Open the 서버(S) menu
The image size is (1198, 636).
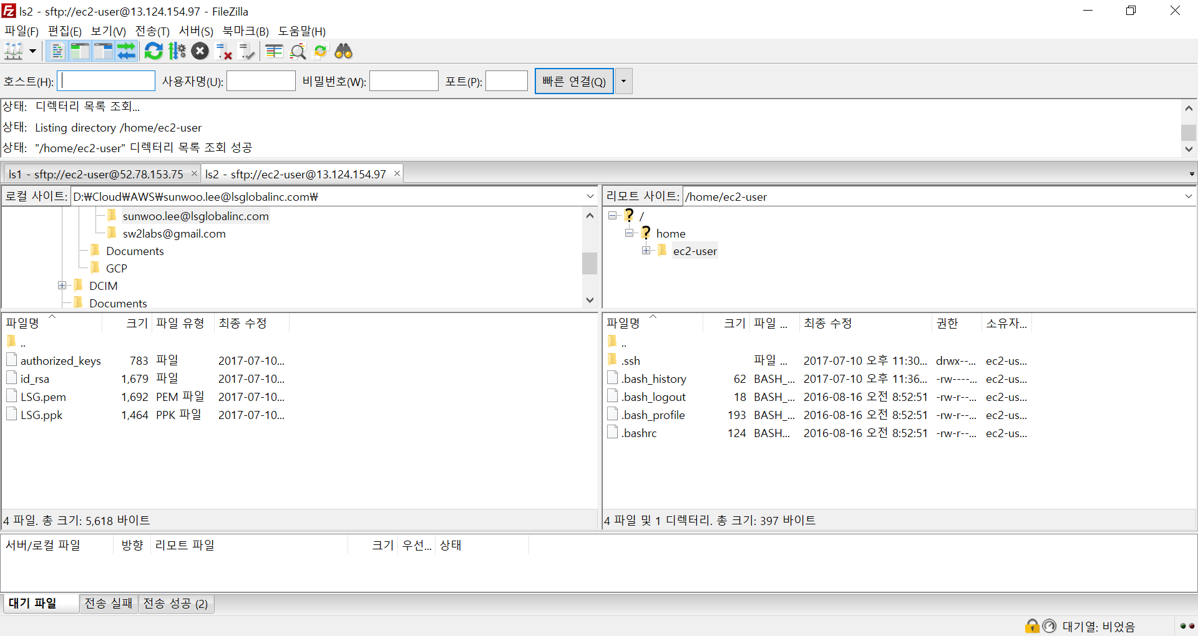[x=196, y=31]
